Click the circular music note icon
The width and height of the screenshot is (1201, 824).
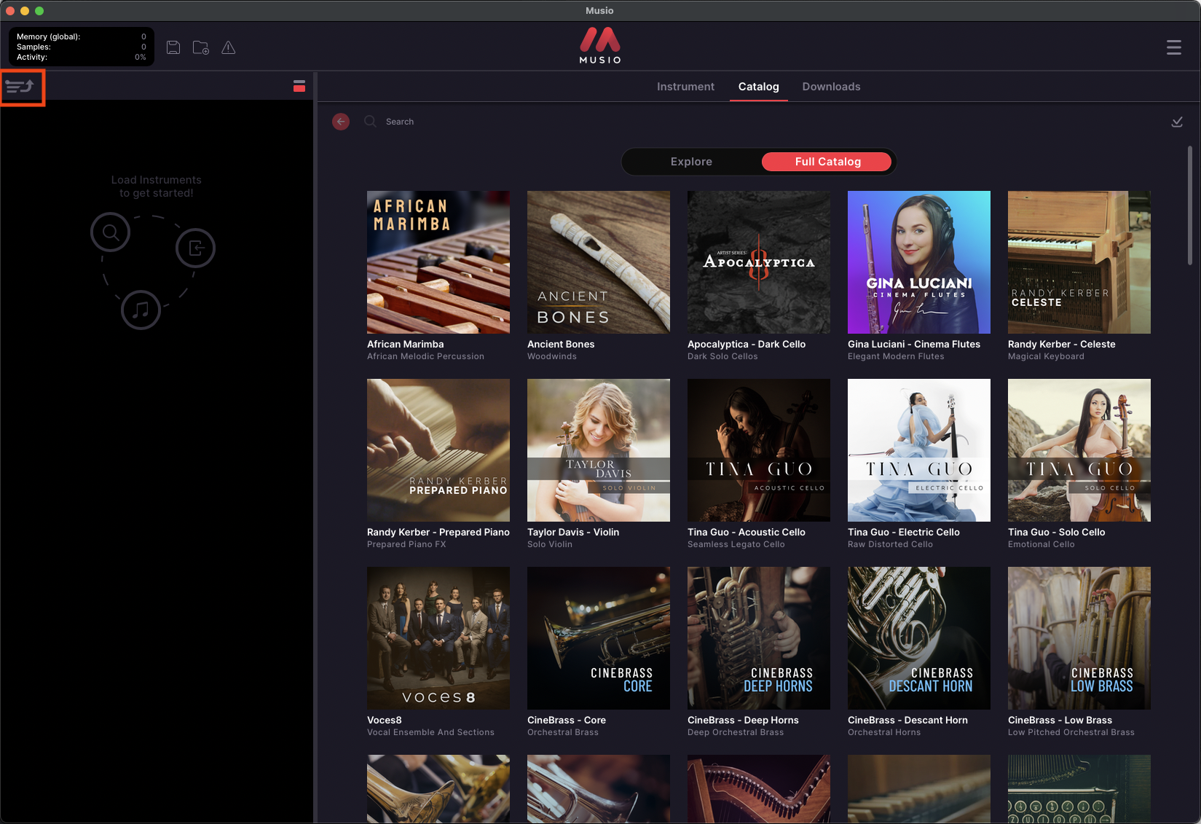[x=141, y=310]
